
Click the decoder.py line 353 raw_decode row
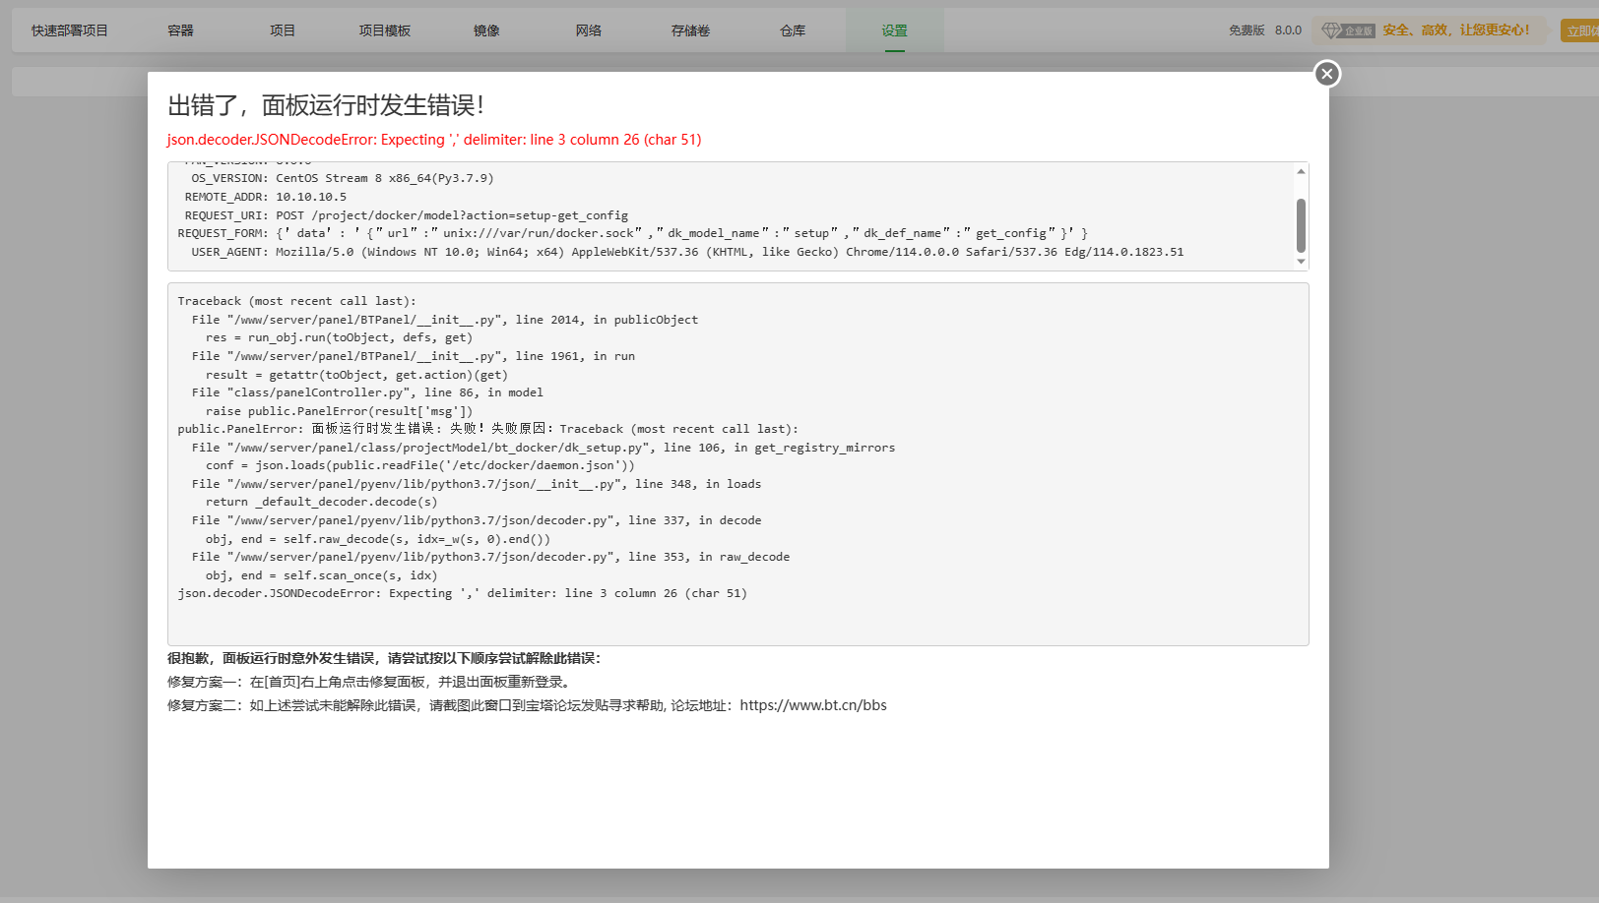pos(490,557)
